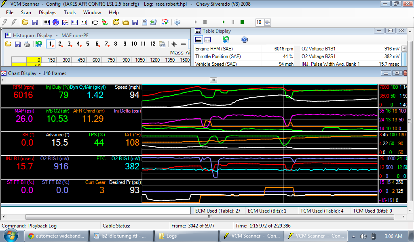Open the File menu
Image resolution: width=414 pixels, height=242 pixels.
(10, 13)
